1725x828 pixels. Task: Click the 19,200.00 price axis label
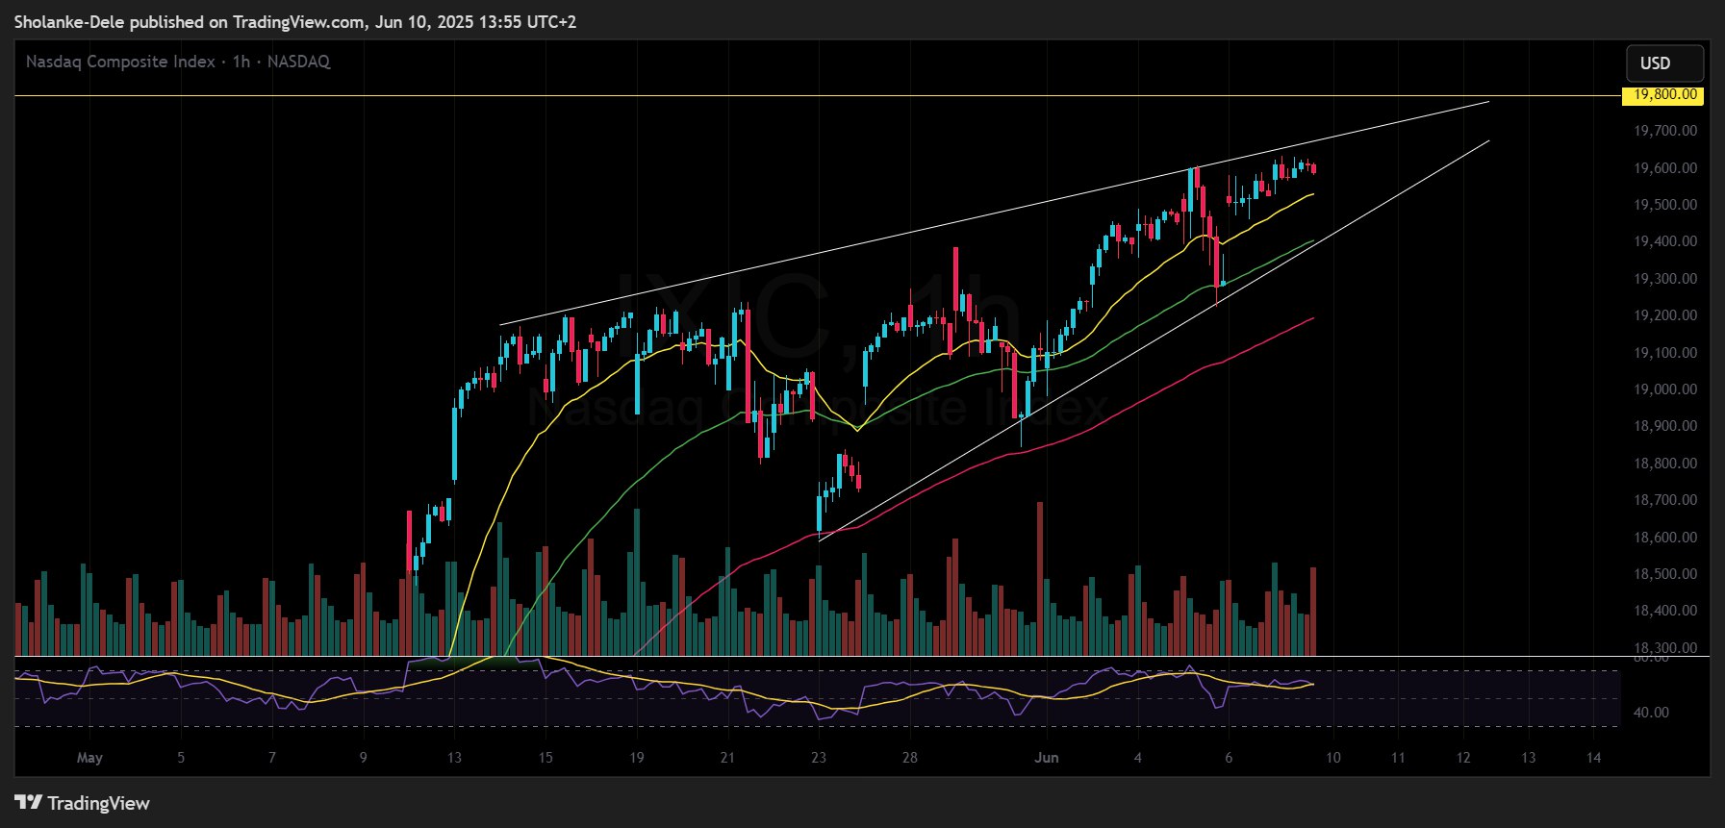point(1665,315)
